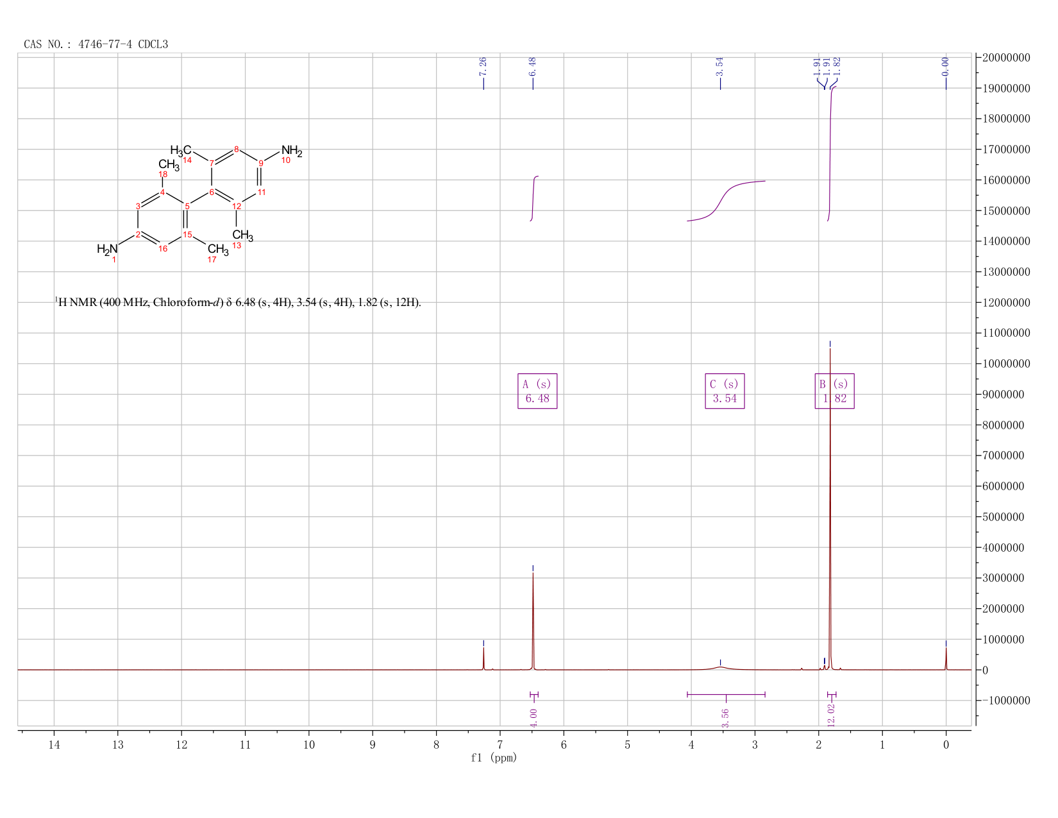Select the 1.82 peak label at top
The width and height of the screenshot is (1058, 818).
837,65
